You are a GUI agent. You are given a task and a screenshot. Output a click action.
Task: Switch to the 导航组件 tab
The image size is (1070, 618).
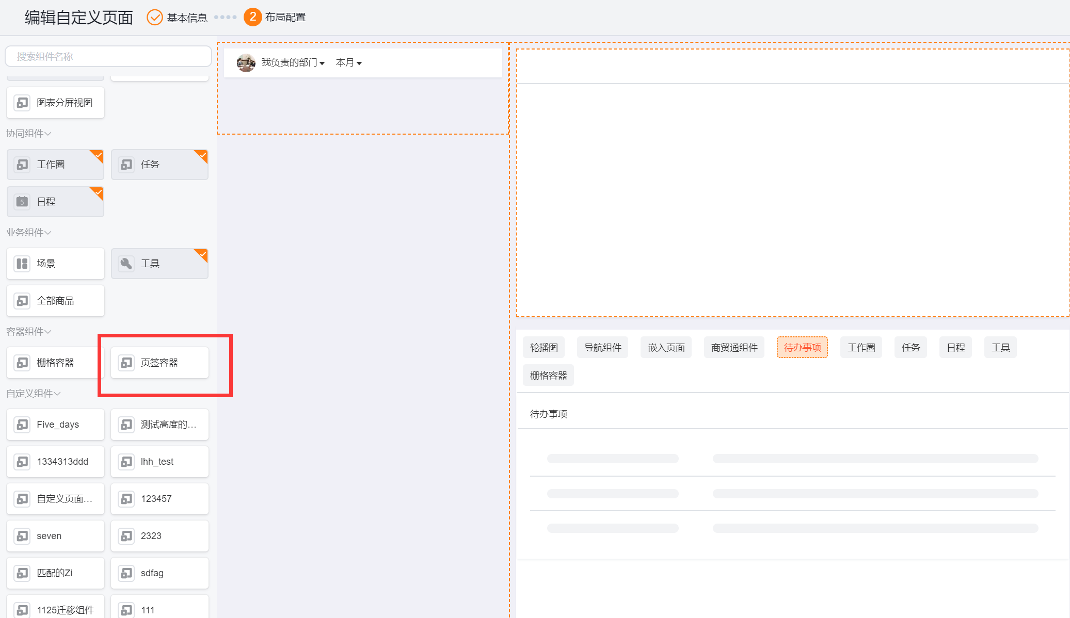click(602, 348)
